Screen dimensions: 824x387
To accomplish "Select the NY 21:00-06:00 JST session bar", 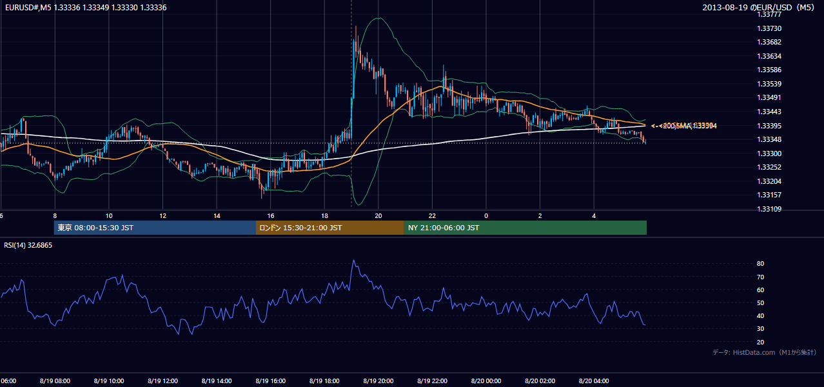I will (525, 228).
